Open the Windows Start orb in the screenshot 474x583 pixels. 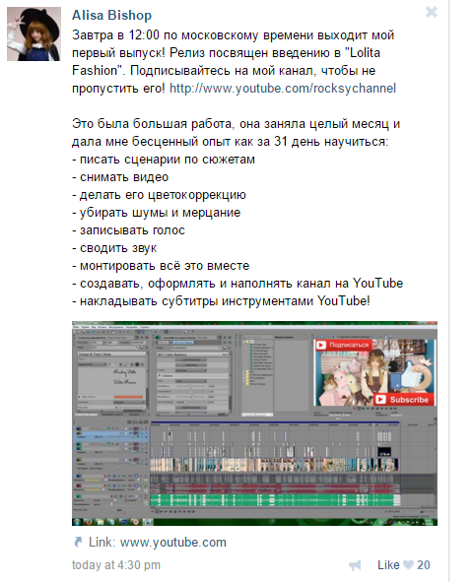[x=77, y=522]
